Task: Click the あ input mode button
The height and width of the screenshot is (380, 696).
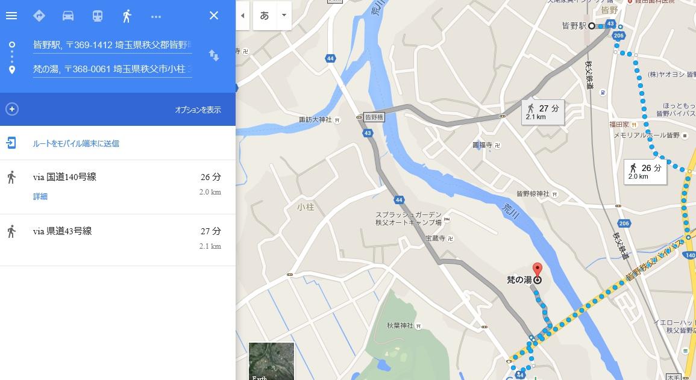Action: coord(265,16)
